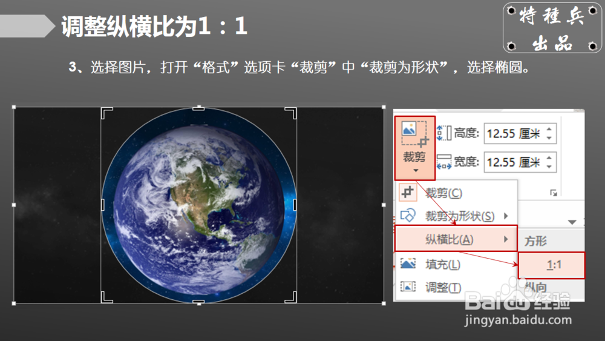Select 裁剪(C) menu entry
This screenshot has width=605, height=341.
tap(457, 193)
